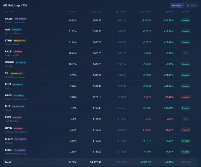Click the Donate badge for BIIB

click(x=185, y=108)
